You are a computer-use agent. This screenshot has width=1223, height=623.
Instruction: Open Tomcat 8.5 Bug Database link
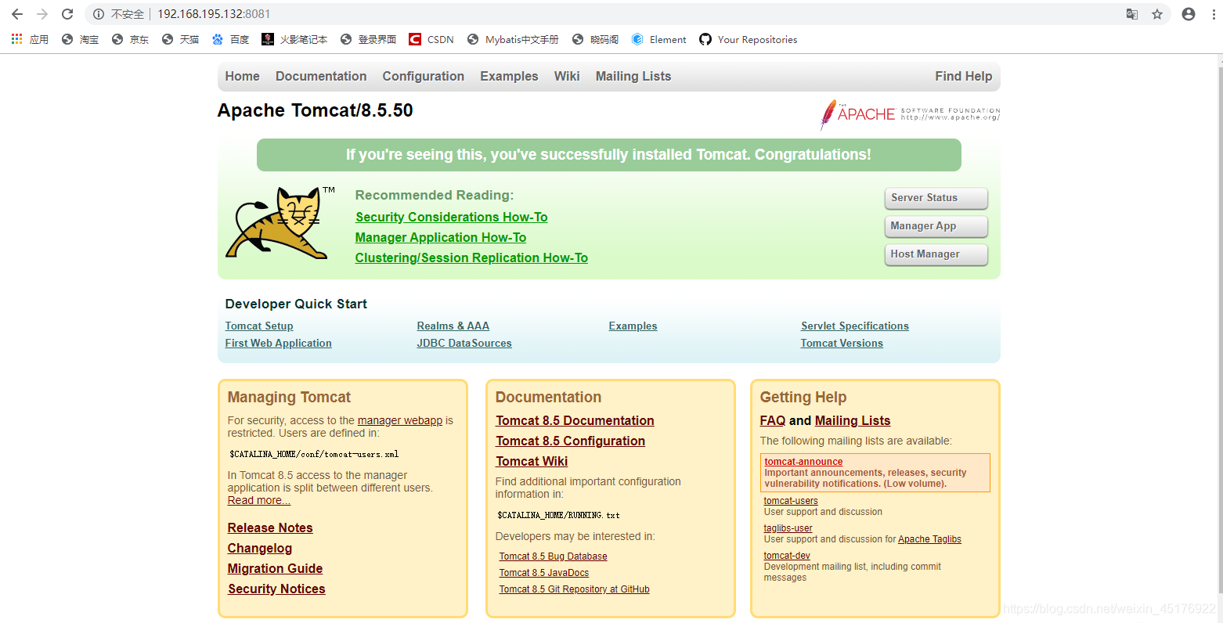pyautogui.click(x=554, y=556)
